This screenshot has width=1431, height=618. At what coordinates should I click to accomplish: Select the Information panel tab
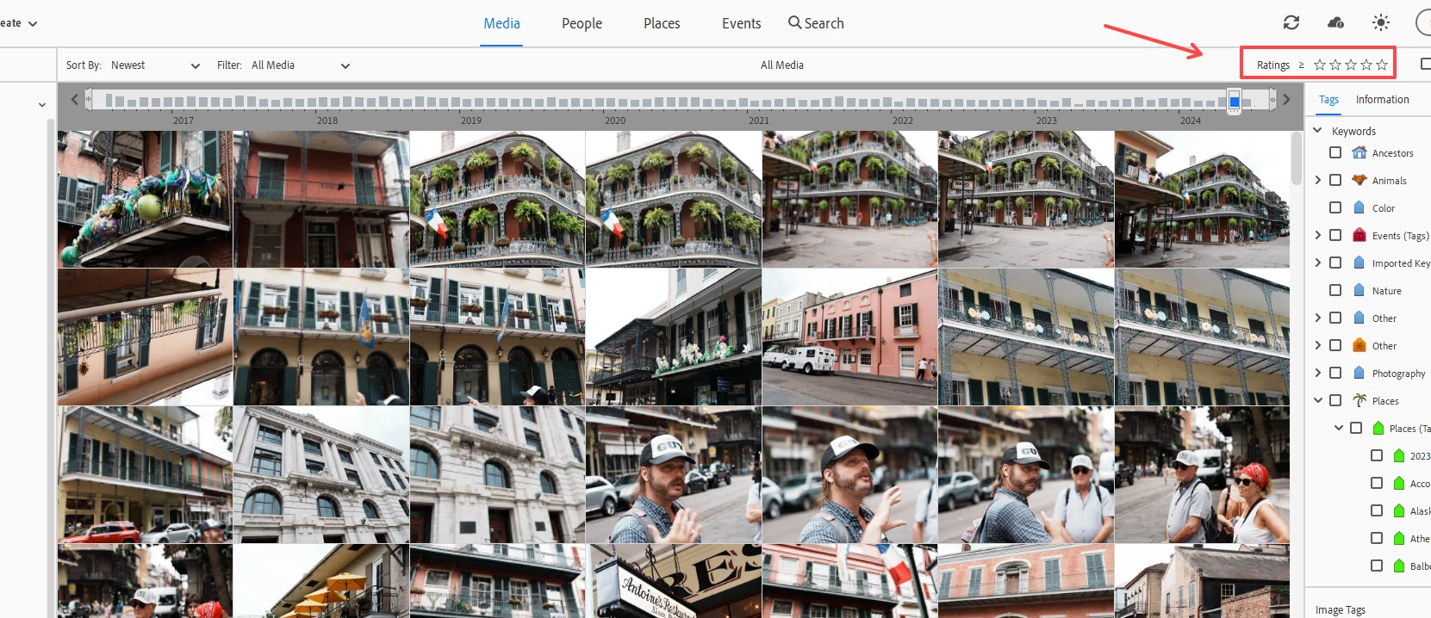pyautogui.click(x=1382, y=100)
